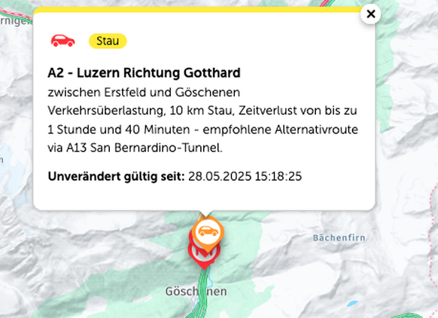Click the popup pointer tail above the marker

click(205, 213)
